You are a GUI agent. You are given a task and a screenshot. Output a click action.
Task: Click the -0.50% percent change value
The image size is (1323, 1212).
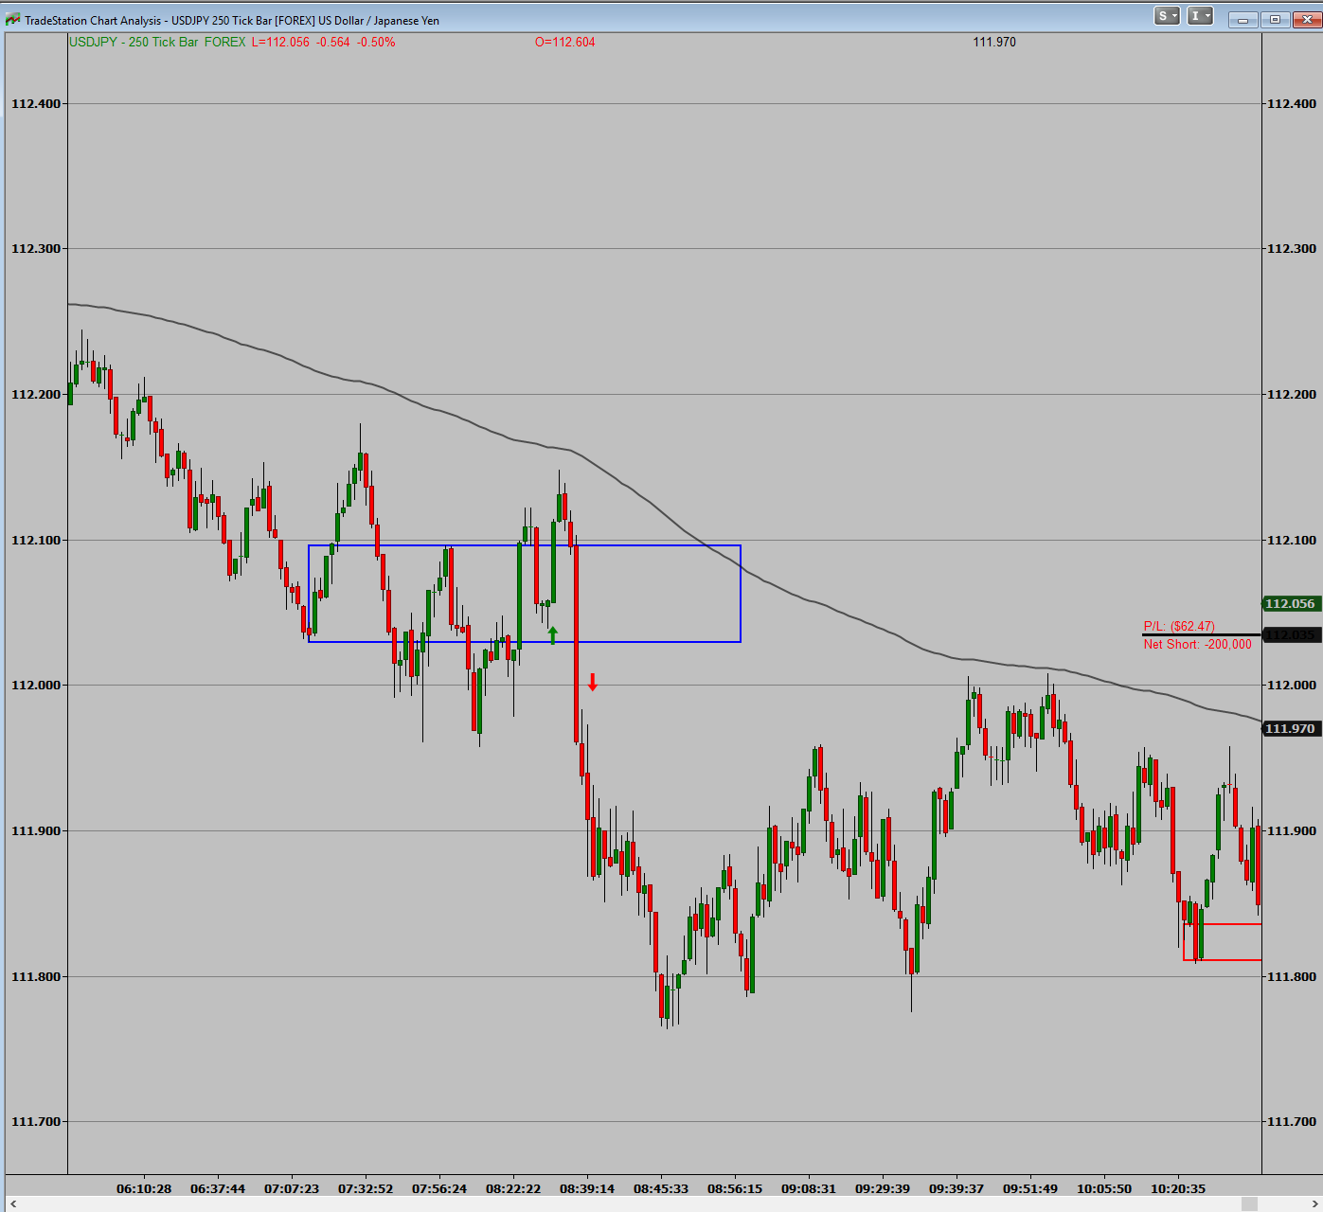[x=376, y=43]
